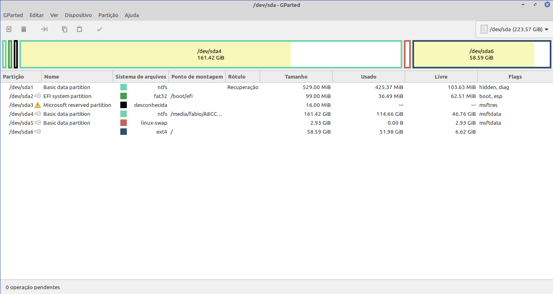Viewport: 553px width, 294px height.
Task: Click the 161.42 GiB size cell
Action: pyautogui.click(x=317, y=114)
